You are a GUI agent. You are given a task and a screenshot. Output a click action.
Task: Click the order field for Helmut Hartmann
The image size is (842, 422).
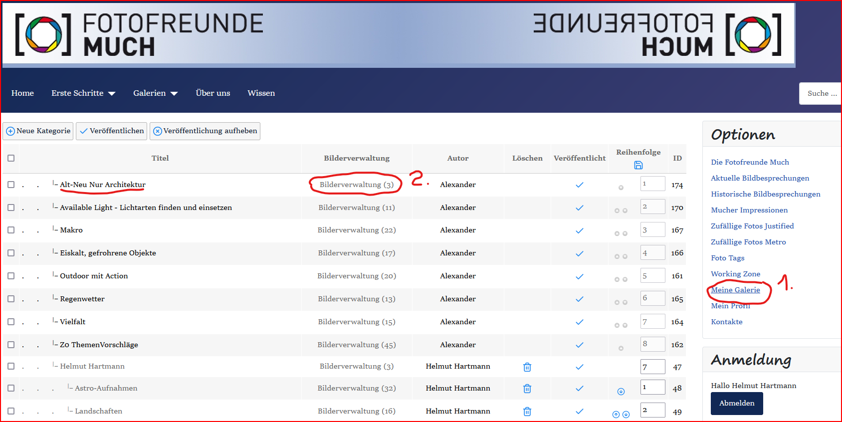[652, 367]
